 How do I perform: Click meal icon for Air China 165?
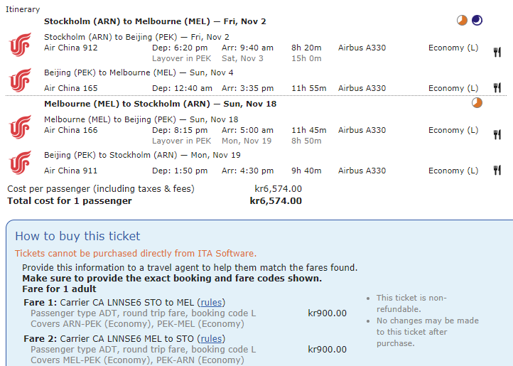point(497,88)
